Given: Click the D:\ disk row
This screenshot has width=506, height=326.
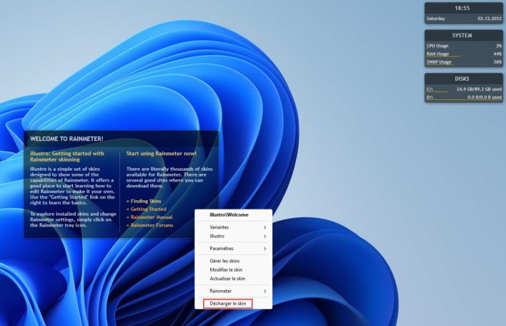Looking at the screenshot, I should [464, 97].
